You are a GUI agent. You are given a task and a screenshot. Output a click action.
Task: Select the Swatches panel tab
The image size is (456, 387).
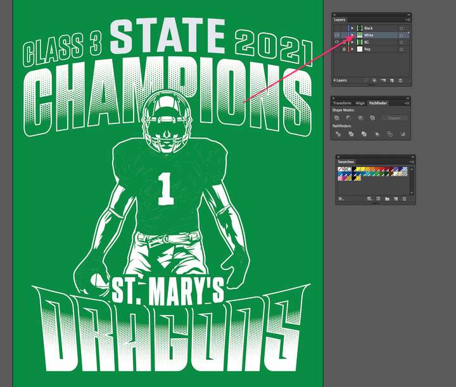pyautogui.click(x=346, y=162)
